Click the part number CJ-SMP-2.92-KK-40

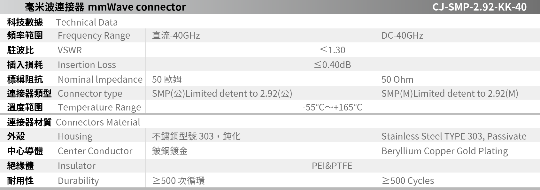click(479, 7)
